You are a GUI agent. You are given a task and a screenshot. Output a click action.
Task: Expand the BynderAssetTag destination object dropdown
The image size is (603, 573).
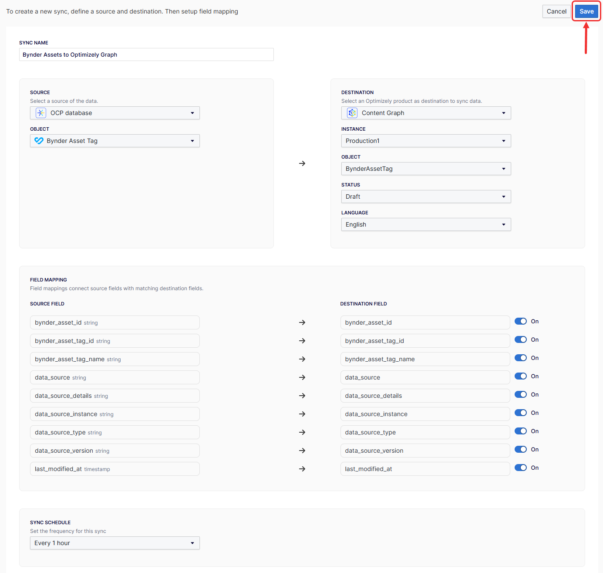click(426, 169)
